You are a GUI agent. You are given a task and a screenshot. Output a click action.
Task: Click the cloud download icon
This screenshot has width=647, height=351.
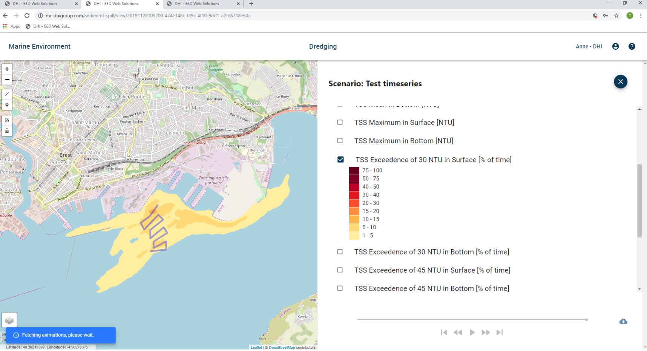coord(623,322)
